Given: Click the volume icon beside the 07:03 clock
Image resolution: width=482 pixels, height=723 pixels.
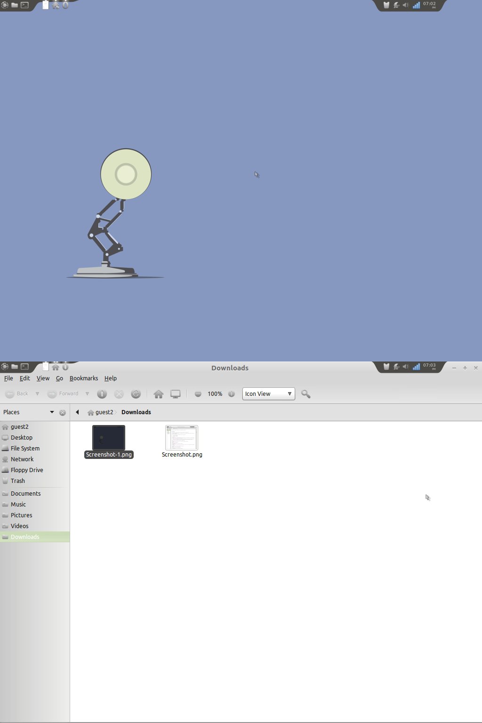Looking at the screenshot, I should click(406, 367).
